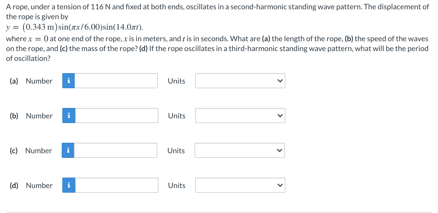
Task: Expand the Units combo box for part (d)
Action: [240, 185]
